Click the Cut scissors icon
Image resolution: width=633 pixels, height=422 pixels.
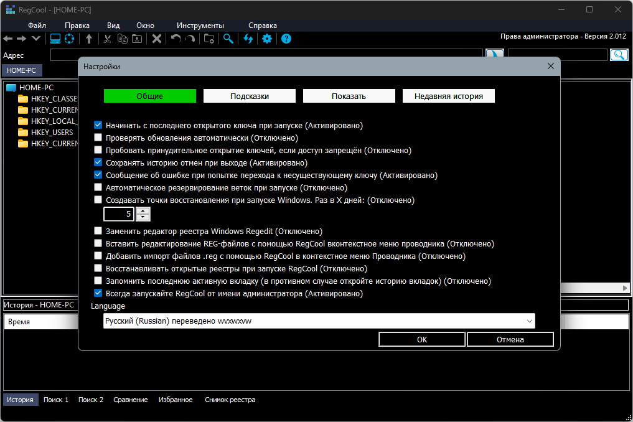(x=108, y=39)
